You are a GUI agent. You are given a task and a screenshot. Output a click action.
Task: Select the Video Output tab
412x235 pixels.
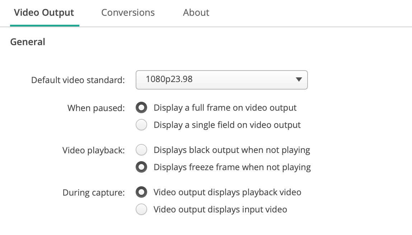(44, 13)
